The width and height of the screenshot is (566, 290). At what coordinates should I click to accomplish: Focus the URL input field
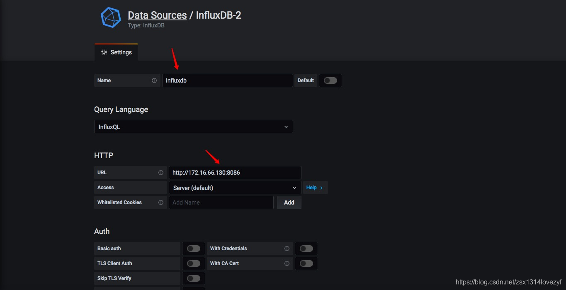pos(235,173)
